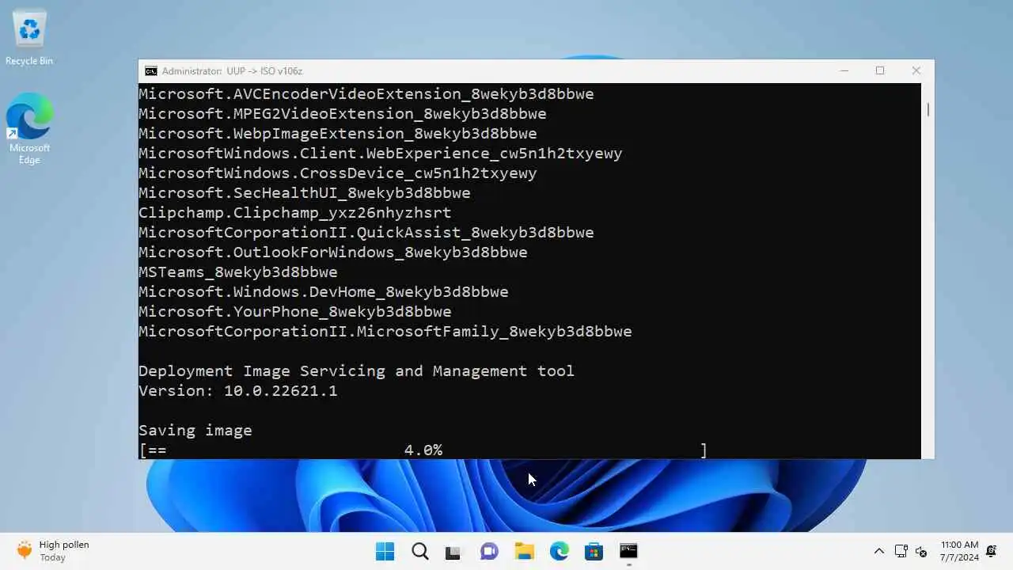Click the MicrosoftWindows.Client.WebExperience_cw5n1h2txyewy line
This screenshot has height=570, width=1013.
click(x=381, y=154)
